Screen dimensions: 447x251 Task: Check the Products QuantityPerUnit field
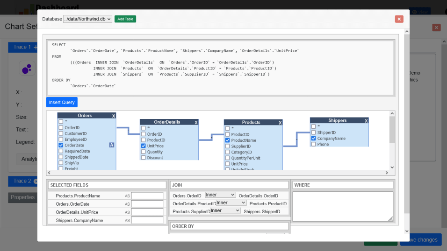(x=228, y=158)
